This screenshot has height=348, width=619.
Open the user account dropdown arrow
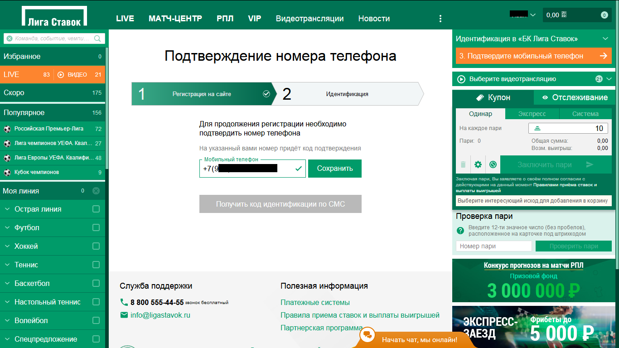[x=533, y=15]
